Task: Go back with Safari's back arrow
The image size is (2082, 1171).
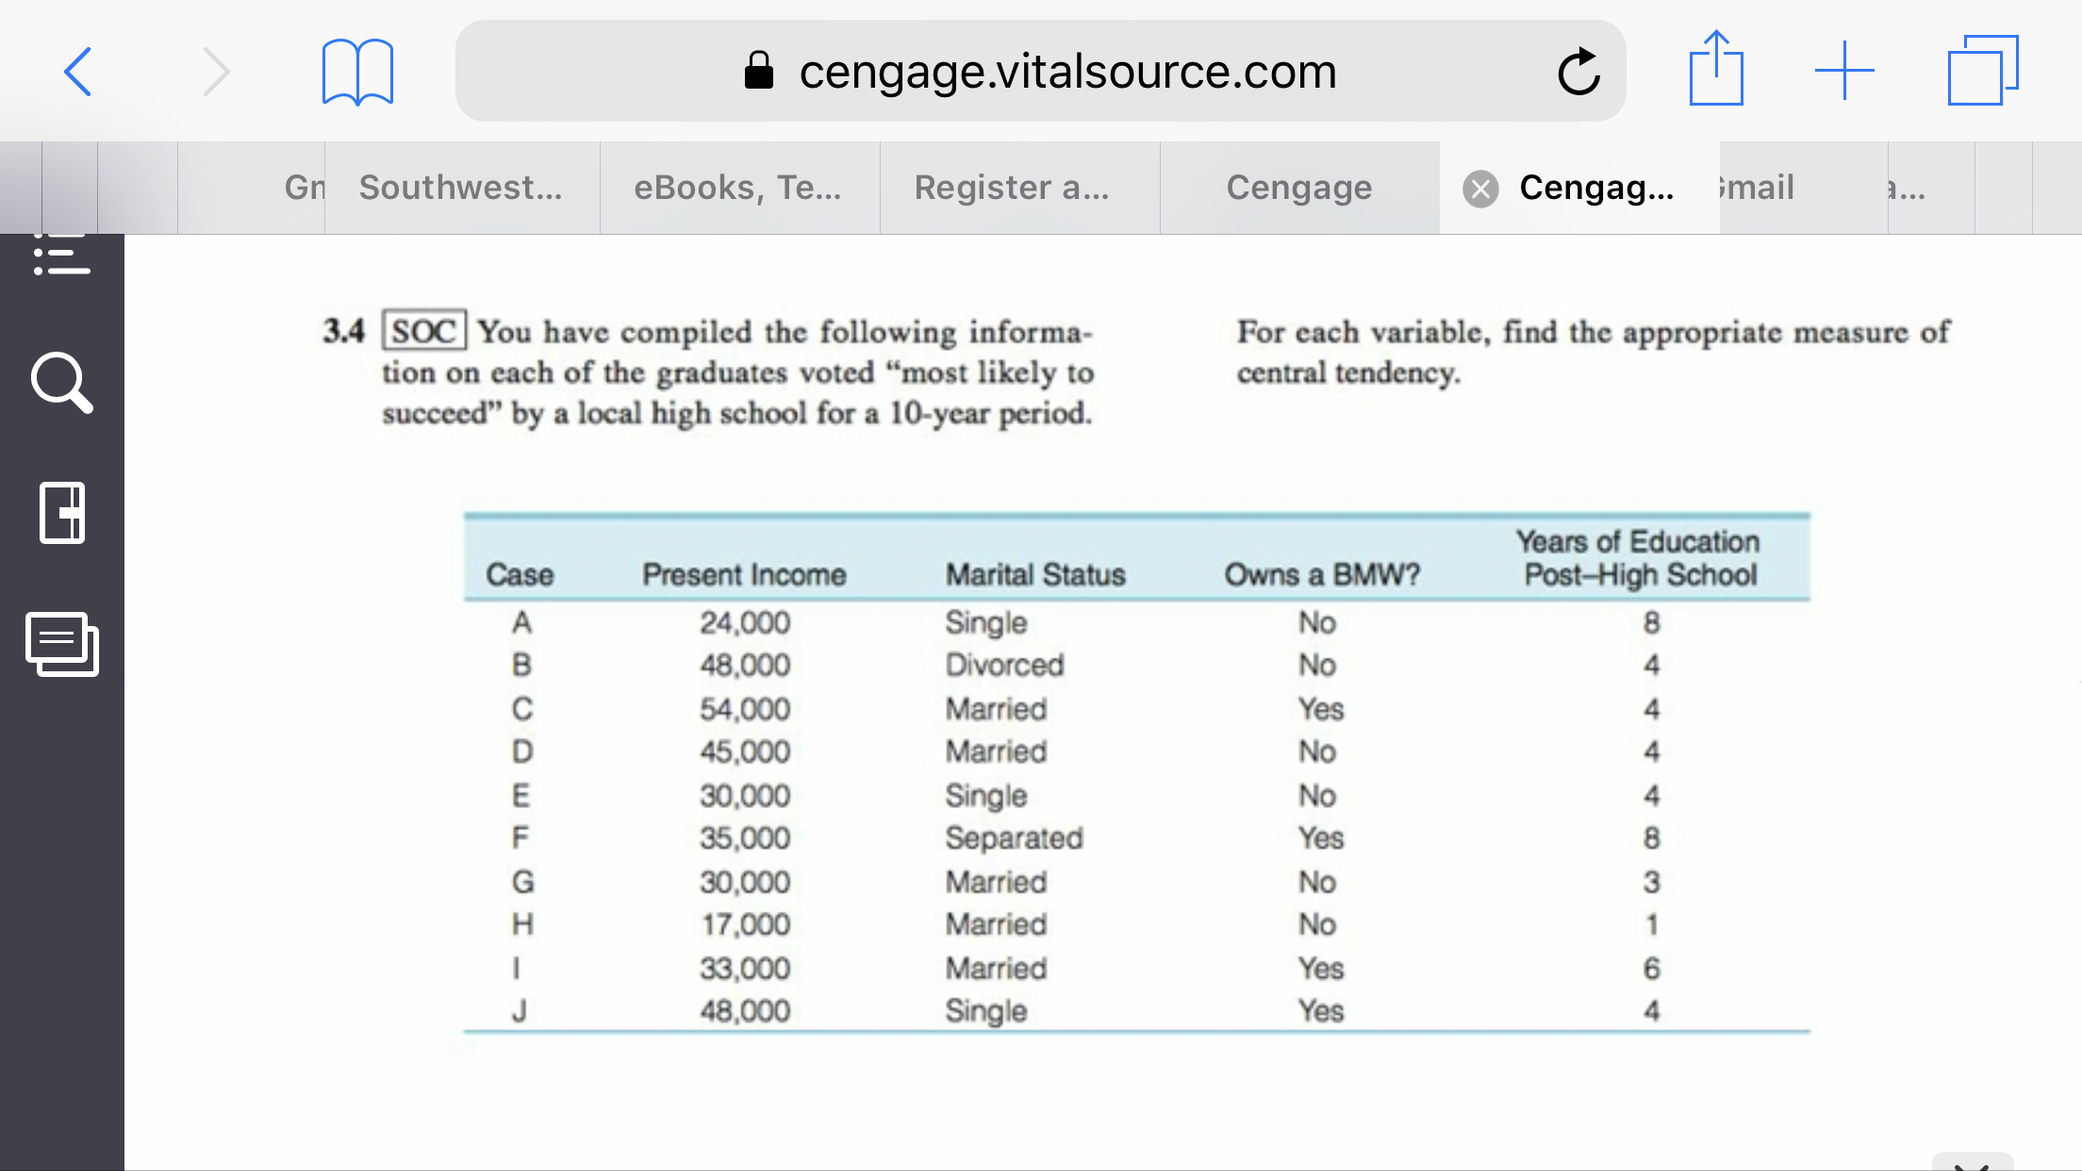Action: [x=78, y=72]
